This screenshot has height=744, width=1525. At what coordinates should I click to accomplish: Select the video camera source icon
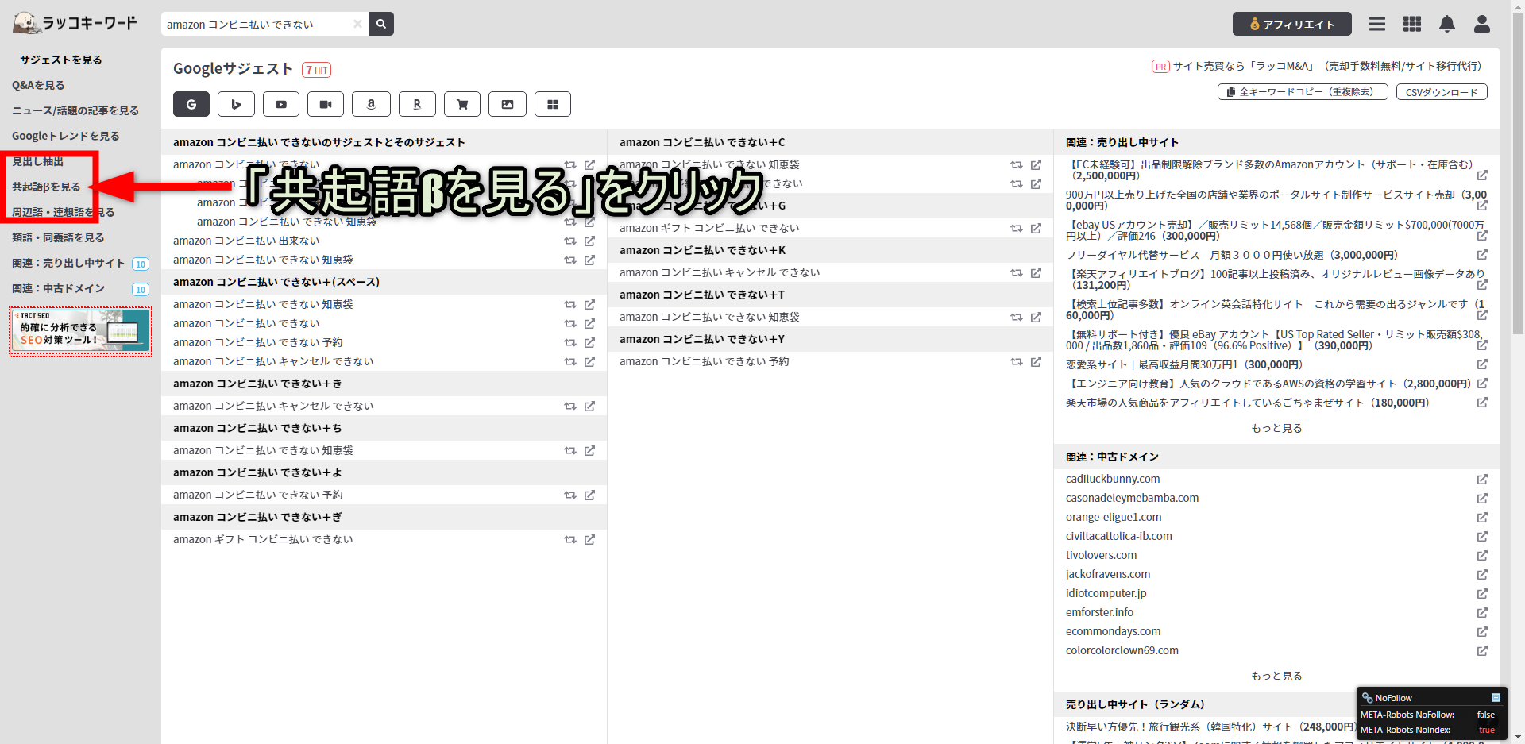pyautogui.click(x=326, y=104)
